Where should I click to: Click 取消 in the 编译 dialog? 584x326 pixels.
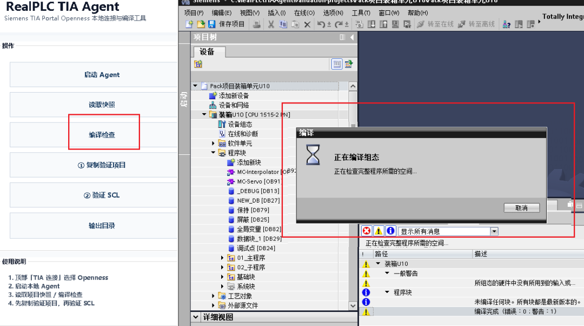click(521, 208)
